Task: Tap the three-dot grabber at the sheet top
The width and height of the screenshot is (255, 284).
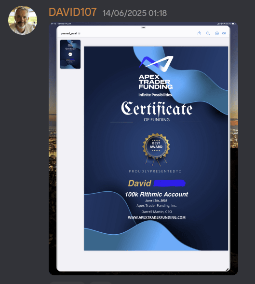Action: point(143,28)
